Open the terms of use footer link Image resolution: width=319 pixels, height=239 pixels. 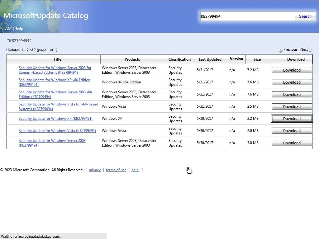(116, 170)
